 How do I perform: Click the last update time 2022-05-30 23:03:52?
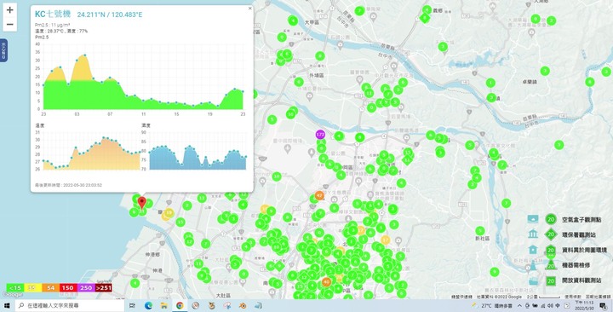click(68, 185)
